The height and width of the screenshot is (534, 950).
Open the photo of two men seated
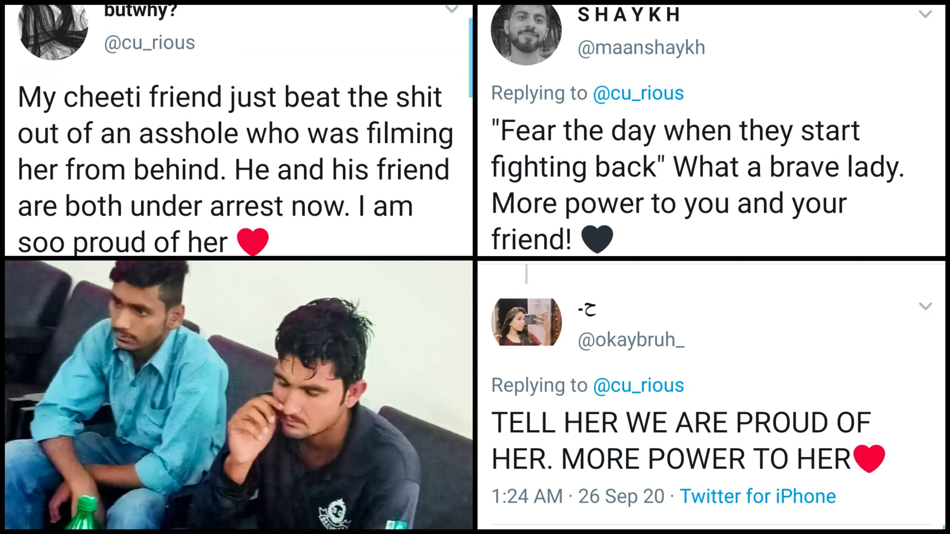(x=239, y=395)
